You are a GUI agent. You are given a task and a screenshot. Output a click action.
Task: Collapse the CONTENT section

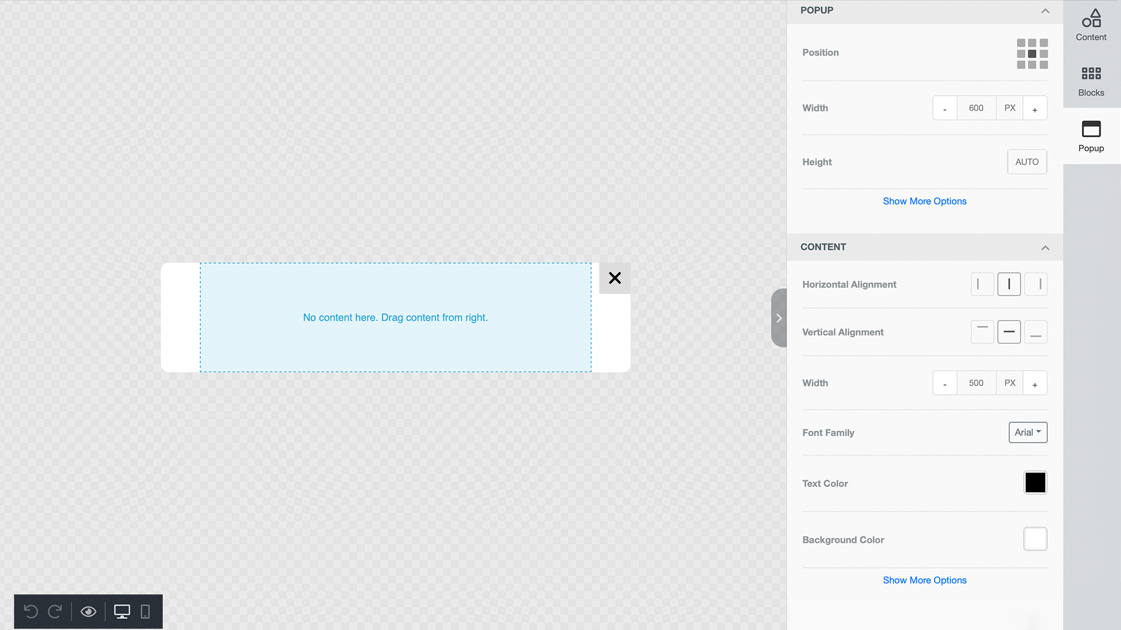click(x=1046, y=247)
